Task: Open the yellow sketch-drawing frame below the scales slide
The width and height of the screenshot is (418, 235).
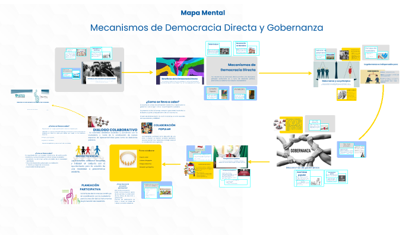Action: (x=346, y=94)
